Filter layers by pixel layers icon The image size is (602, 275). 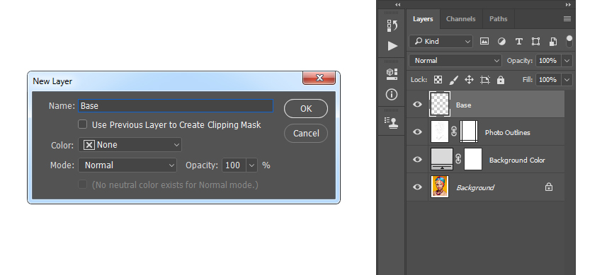click(484, 42)
